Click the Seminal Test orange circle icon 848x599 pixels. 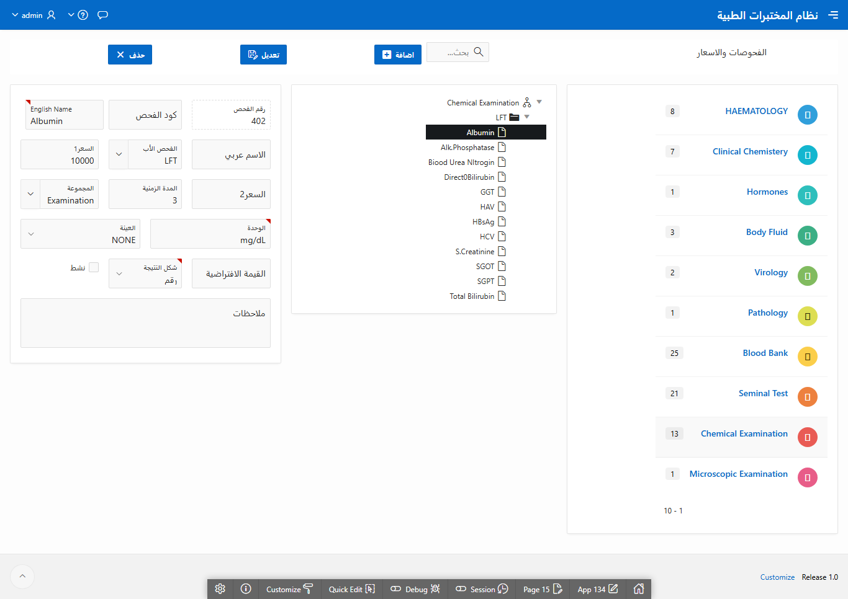808,397
